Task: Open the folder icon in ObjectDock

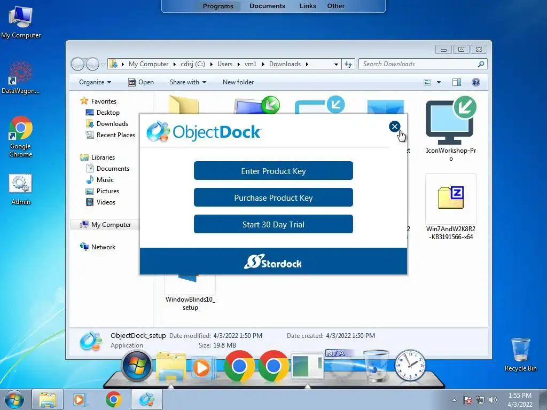Action: tap(170, 366)
